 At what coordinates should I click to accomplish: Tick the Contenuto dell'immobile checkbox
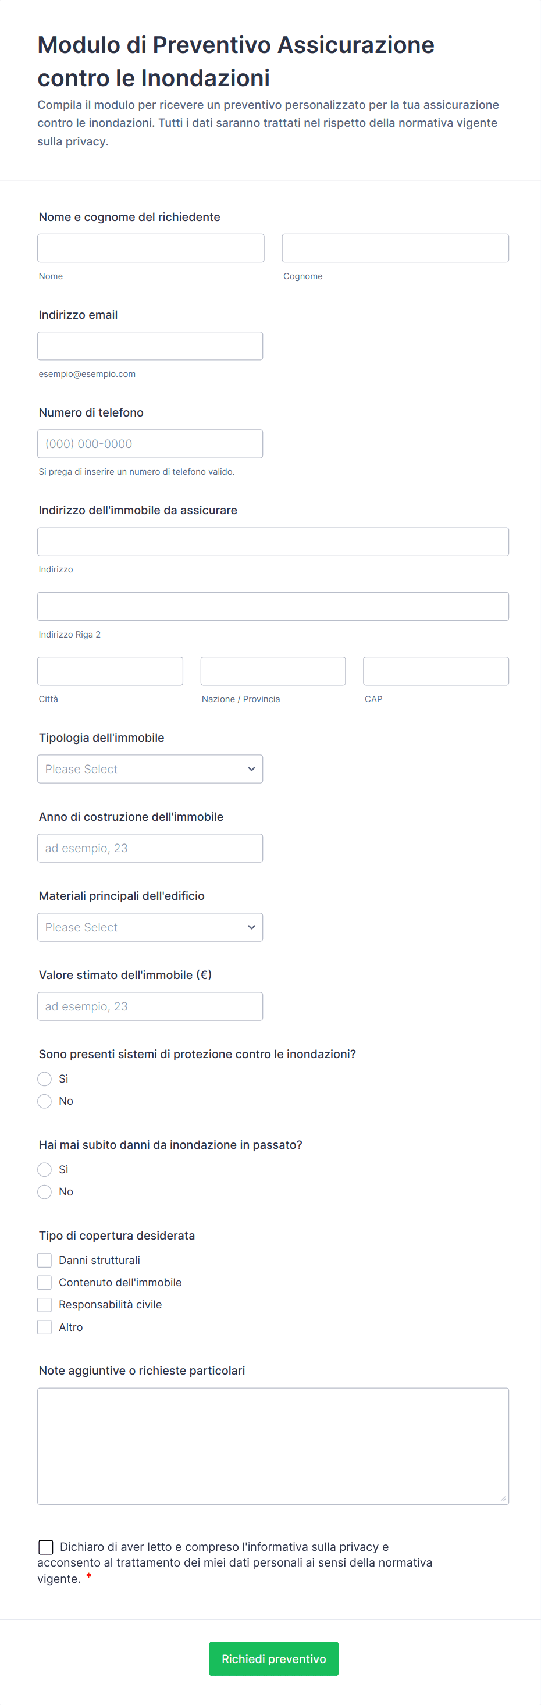click(x=44, y=1282)
